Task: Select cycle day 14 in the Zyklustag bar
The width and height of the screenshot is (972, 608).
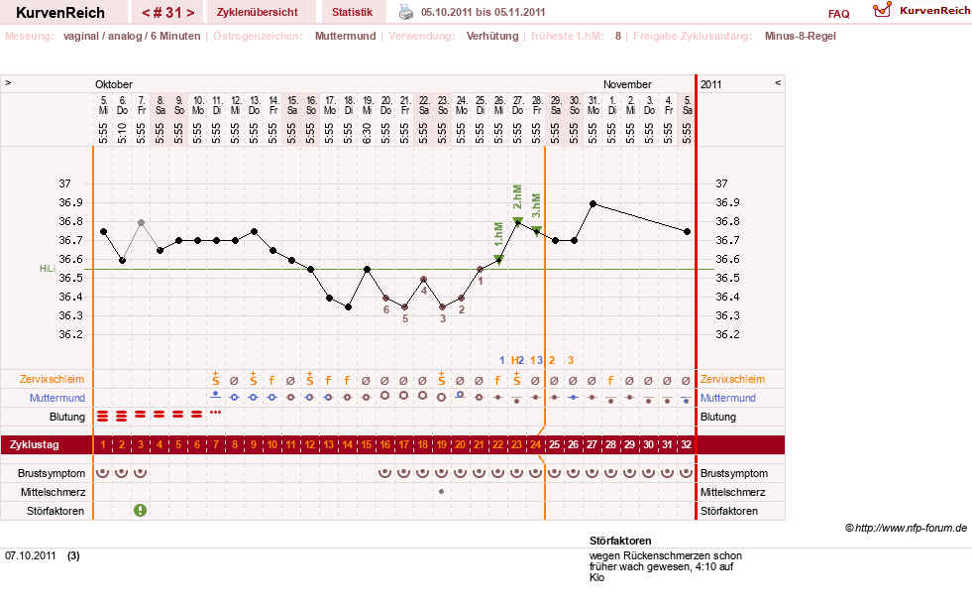Action: (347, 444)
